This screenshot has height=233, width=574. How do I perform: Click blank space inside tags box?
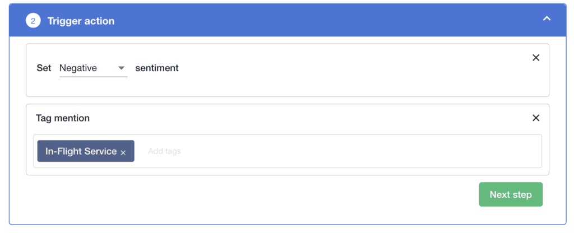pos(364,151)
